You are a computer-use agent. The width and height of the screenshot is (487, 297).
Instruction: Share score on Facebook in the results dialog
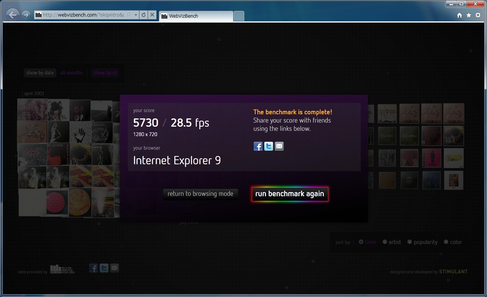pyautogui.click(x=258, y=146)
